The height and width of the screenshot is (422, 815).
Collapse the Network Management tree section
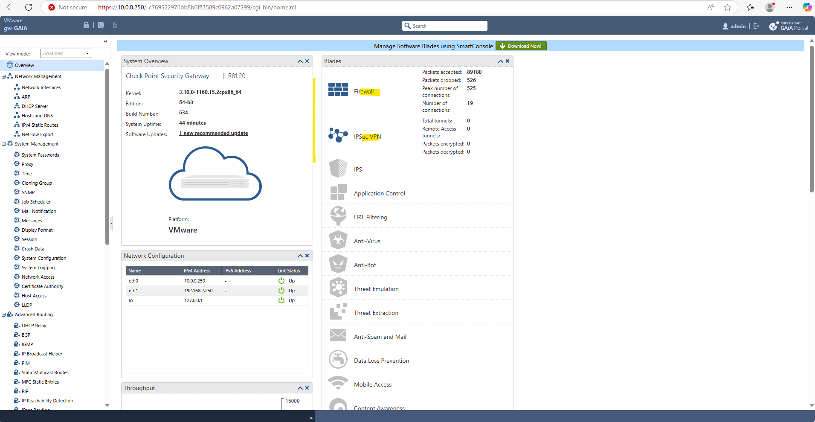coord(4,77)
